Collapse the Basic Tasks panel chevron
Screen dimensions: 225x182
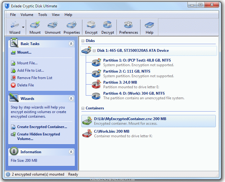[x=71, y=44]
